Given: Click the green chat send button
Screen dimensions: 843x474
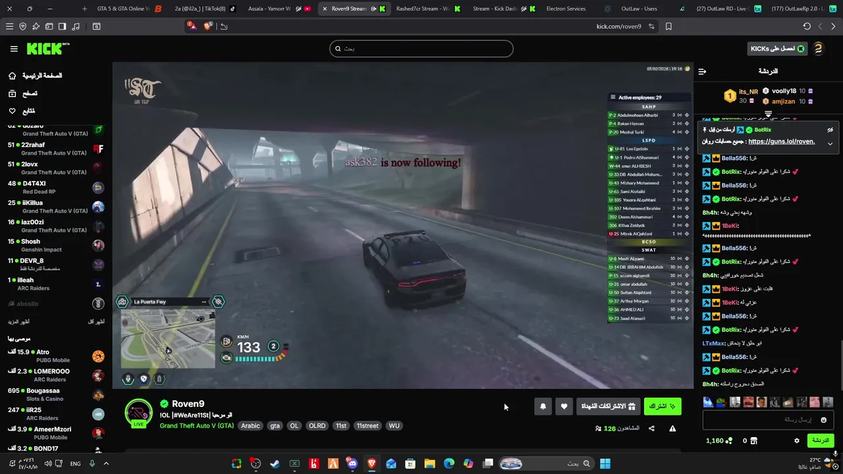Looking at the screenshot, I should click(x=820, y=440).
